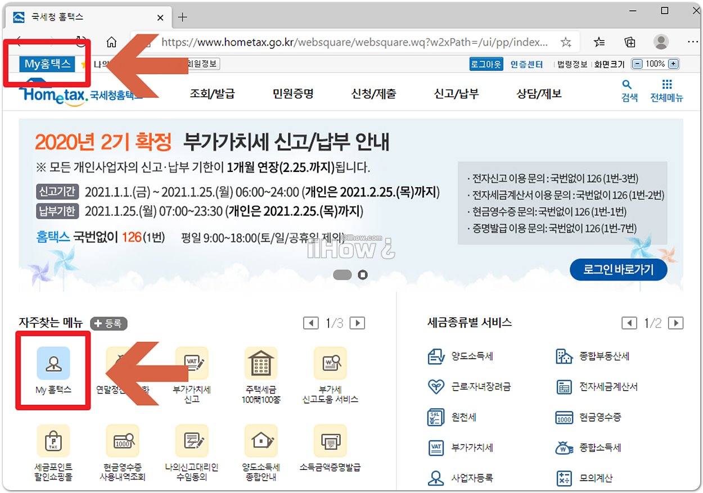This screenshot has height=493, width=703.
Task: Click the 100% screen size value
Action: click(655, 64)
